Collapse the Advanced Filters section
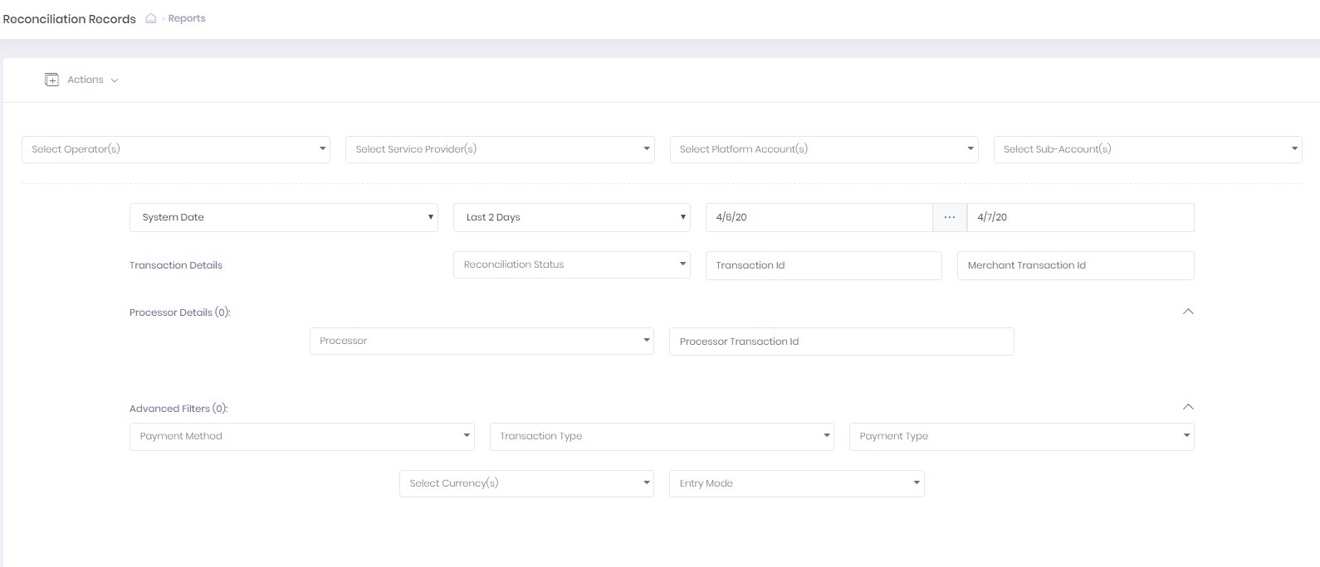The image size is (1320, 567). pyautogui.click(x=1188, y=407)
